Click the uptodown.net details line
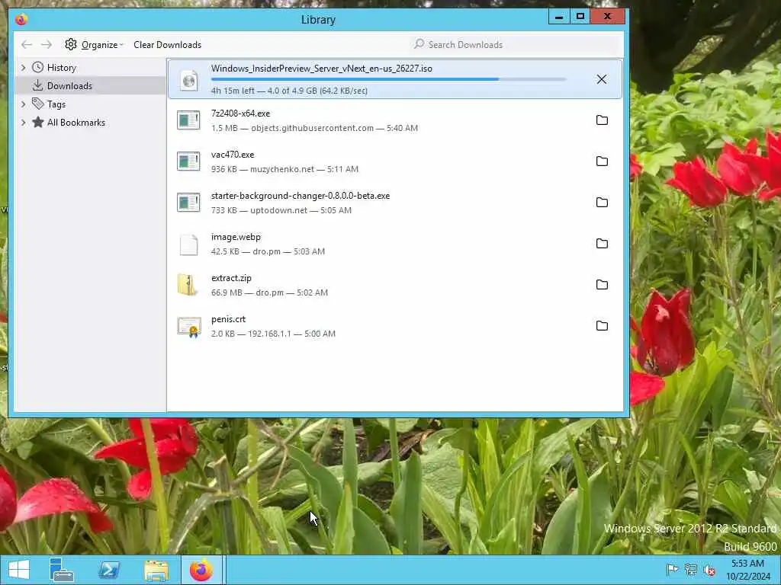 click(x=281, y=210)
